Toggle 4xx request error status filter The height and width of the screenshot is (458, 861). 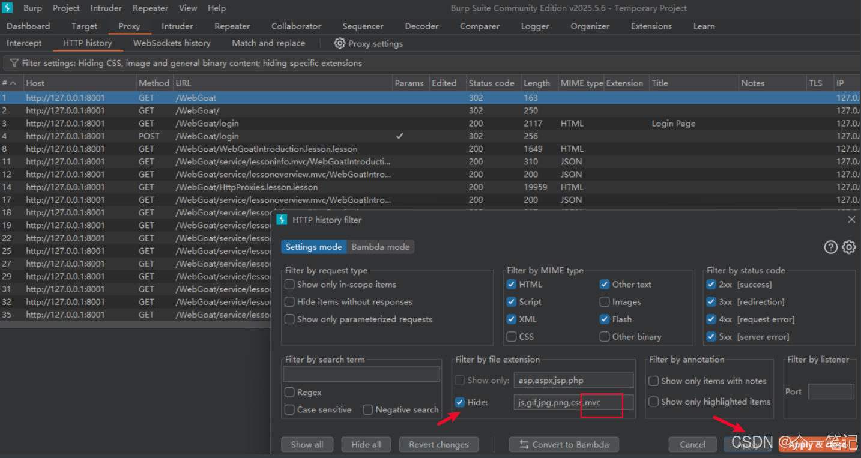coord(711,319)
